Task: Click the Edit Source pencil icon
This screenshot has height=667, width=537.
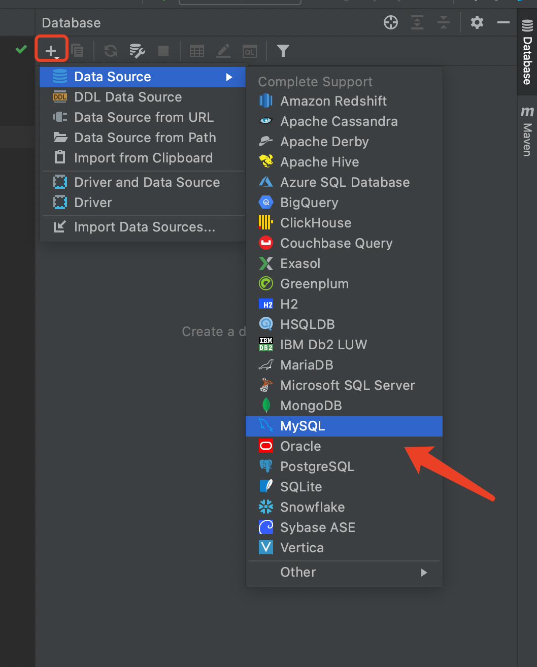Action: click(x=223, y=50)
